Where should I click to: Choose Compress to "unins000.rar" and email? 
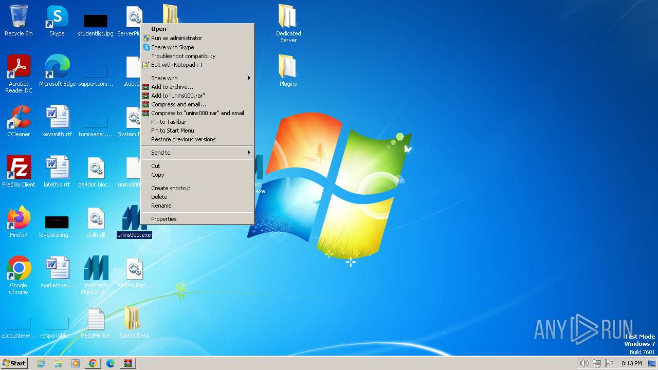tap(197, 113)
